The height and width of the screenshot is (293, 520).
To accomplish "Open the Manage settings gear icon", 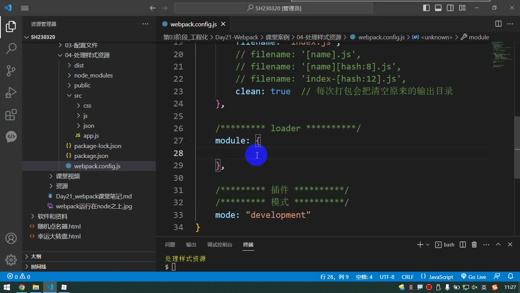I will [x=11, y=260].
